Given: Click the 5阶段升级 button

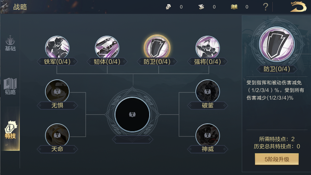Looking at the screenshot, I should pyautogui.click(x=277, y=159).
